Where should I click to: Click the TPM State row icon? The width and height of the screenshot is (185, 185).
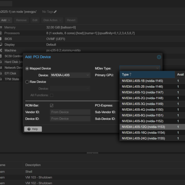click(1, 79)
